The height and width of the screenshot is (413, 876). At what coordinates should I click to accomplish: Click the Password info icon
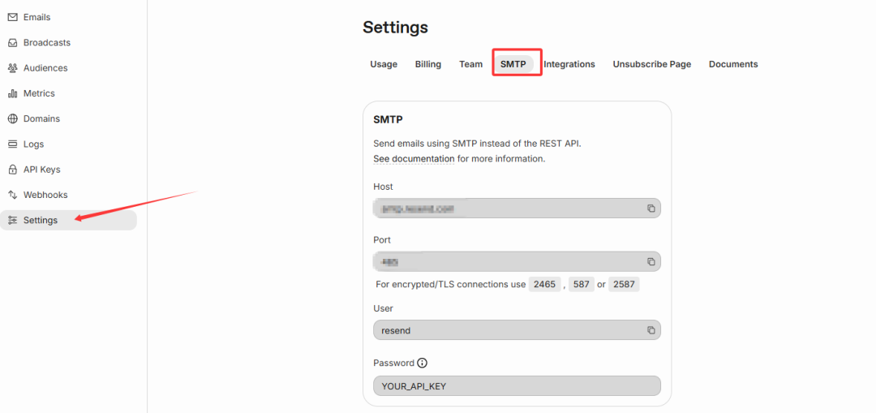click(x=423, y=364)
